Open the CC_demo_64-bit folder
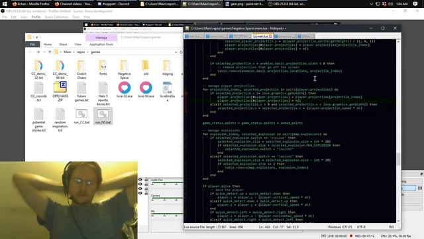 pyautogui.click(x=60, y=70)
